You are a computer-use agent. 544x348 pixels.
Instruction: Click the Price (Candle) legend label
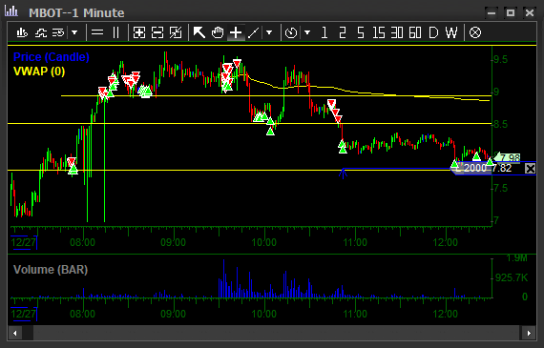(x=51, y=57)
